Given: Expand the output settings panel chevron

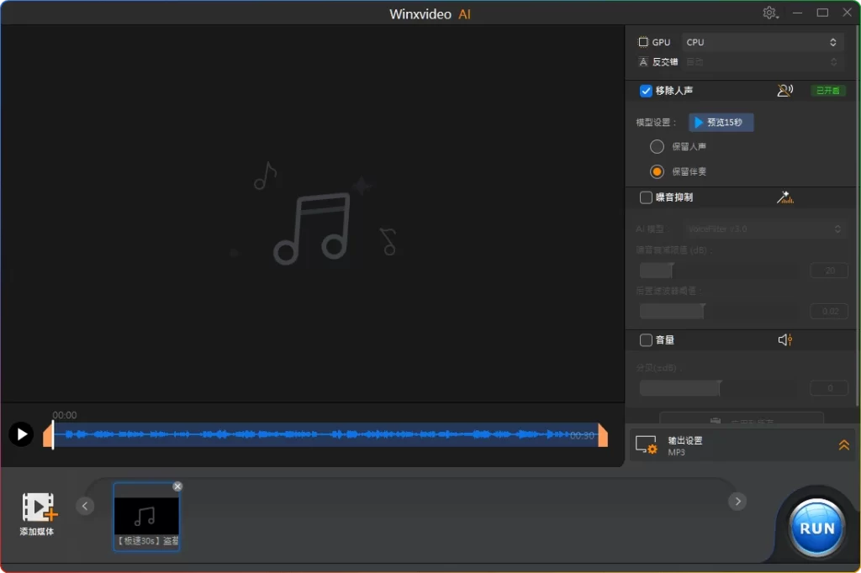Looking at the screenshot, I should pos(843,445).
